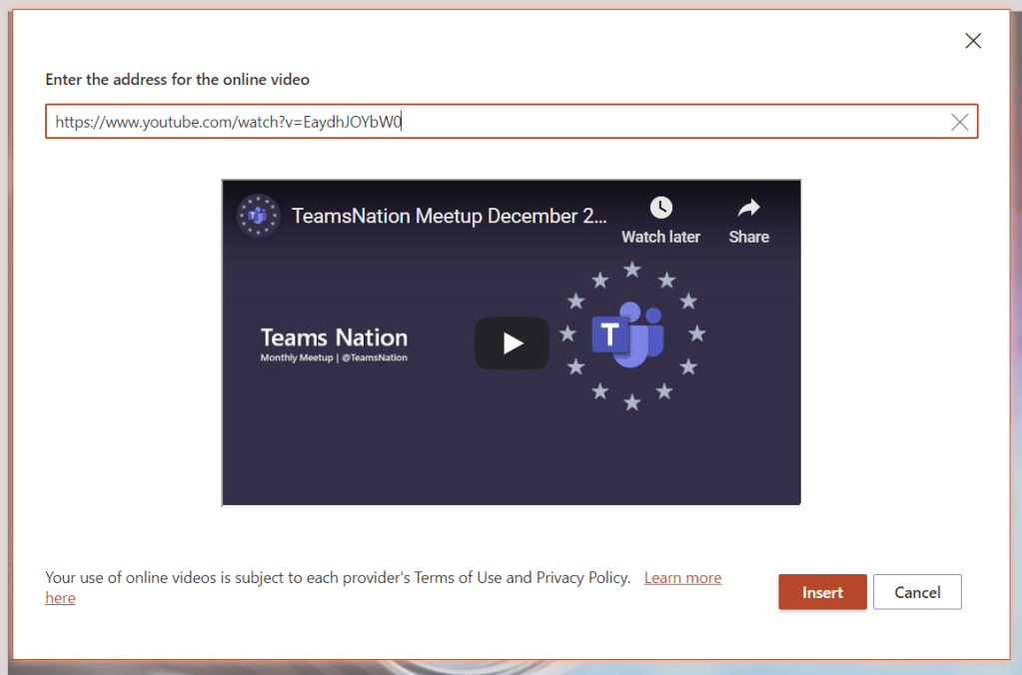Click the Watch later clock icon

(x=660, y=208)
